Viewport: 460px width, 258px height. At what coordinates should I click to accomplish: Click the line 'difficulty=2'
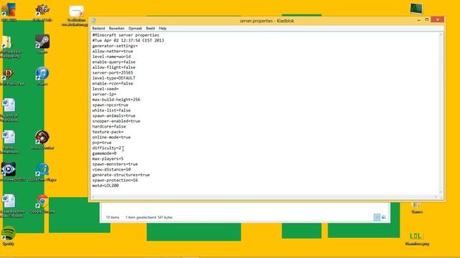(107, 148)
